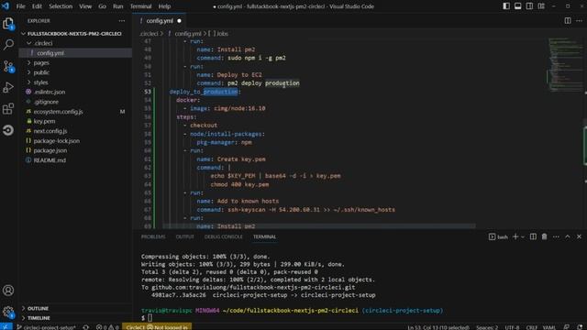Open the terminal launch profile dropdown arrow

[x=523, y=236]
